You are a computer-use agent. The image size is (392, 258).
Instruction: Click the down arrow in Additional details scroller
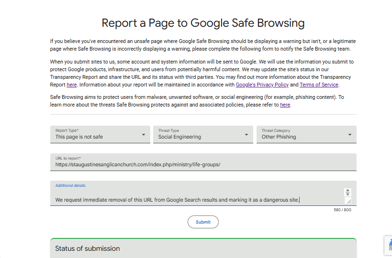coord(347,194)
